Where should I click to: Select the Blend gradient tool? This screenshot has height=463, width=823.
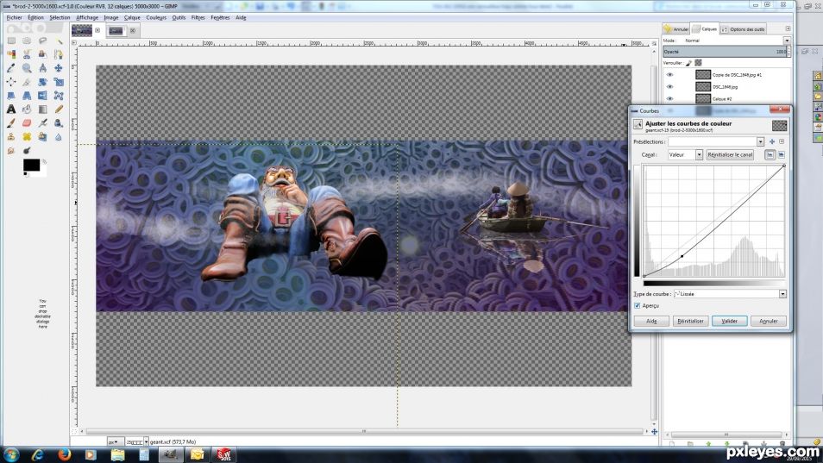[x=42, y=109]
